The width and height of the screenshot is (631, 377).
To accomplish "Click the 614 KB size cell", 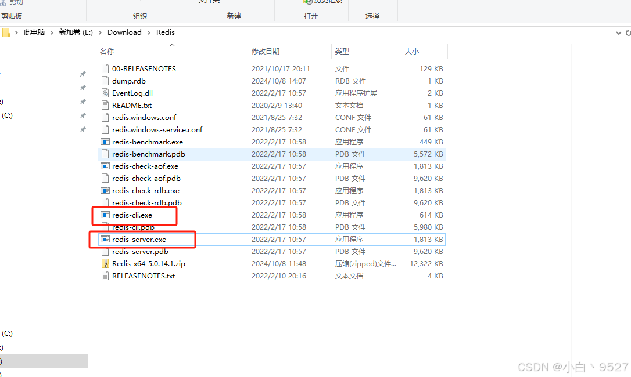I will [x=431, y=215].
